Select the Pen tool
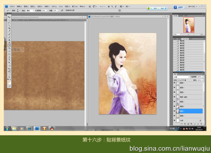 [9, 57]
